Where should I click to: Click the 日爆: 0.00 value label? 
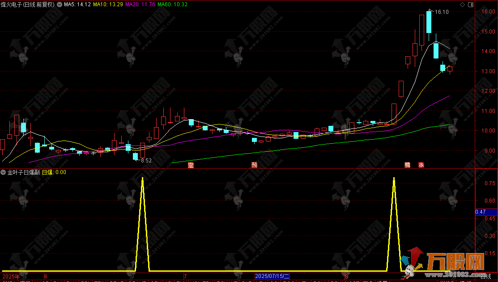click(x=54, y=172)
